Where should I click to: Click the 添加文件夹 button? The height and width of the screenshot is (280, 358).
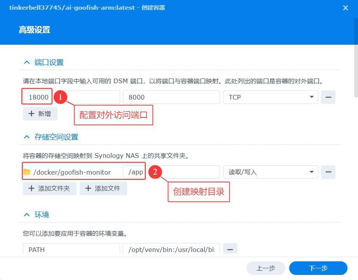coord(49,188)
